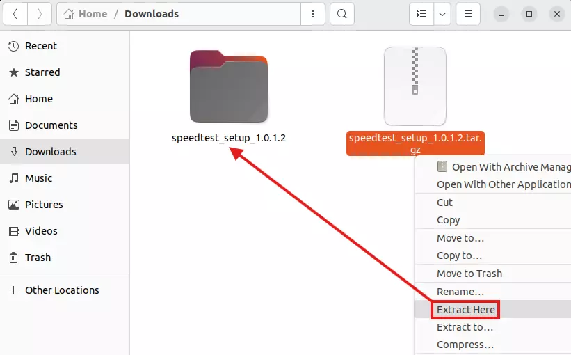The height and width of the screenshot is (355, 571).
Task: Click the Home breadcrumb in path bar
Action: pyautogui.click(x=86, y=14)
